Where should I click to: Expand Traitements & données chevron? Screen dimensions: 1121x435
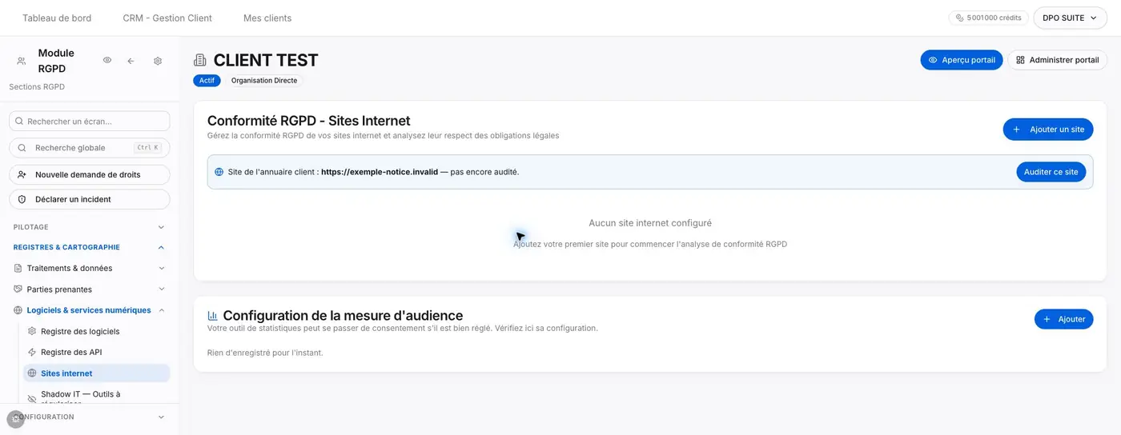(161, 269)
